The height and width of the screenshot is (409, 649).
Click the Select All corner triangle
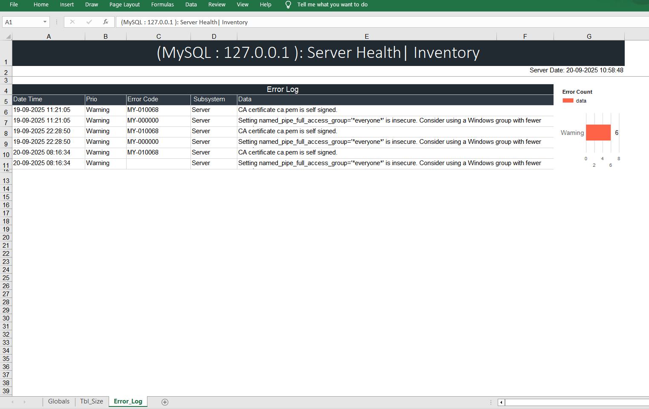8,37
